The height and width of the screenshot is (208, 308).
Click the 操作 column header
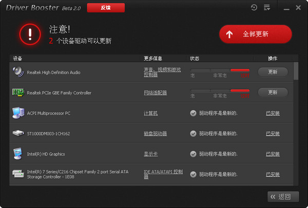point(273,59)
